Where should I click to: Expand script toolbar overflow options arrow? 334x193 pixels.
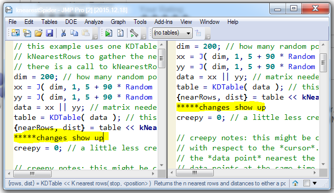144,37
